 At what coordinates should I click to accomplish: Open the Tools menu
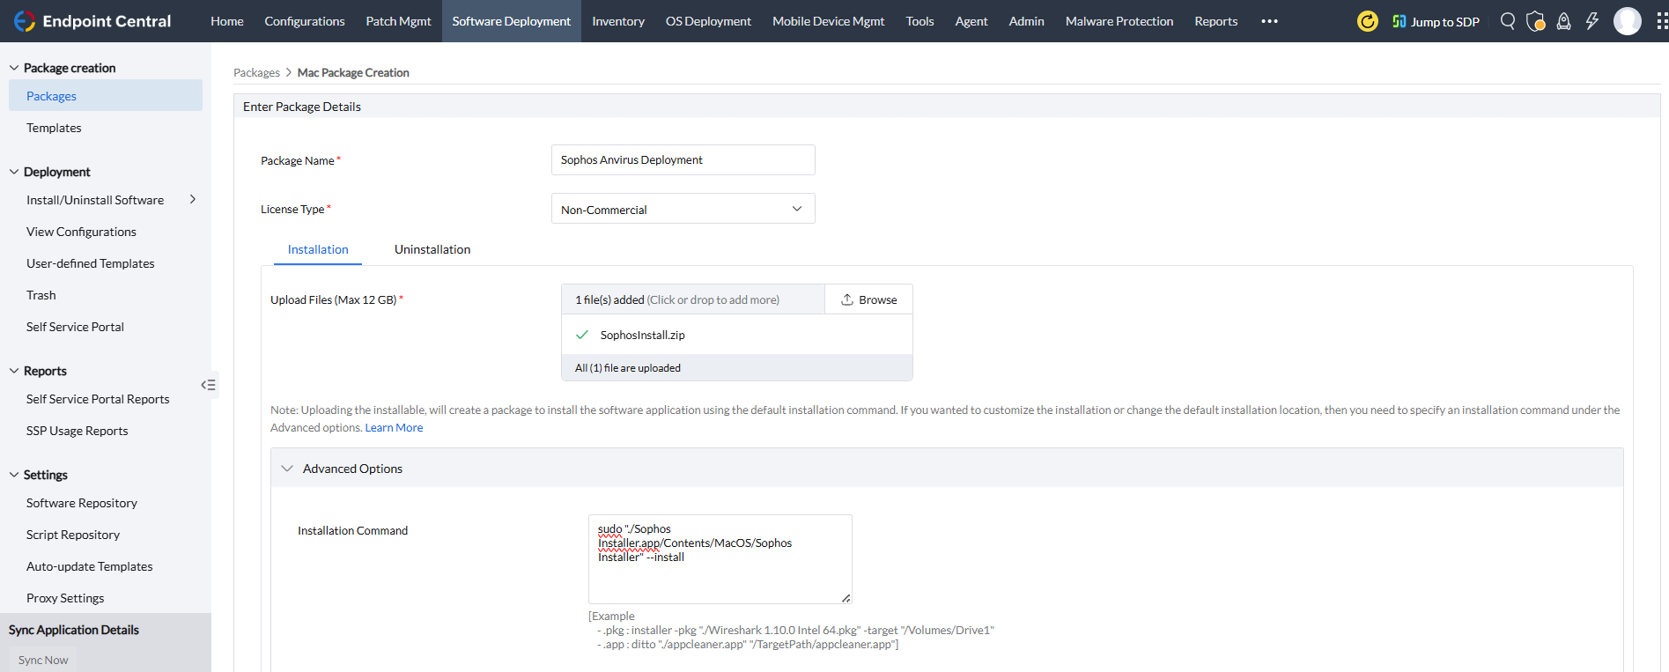coord(920,21)
